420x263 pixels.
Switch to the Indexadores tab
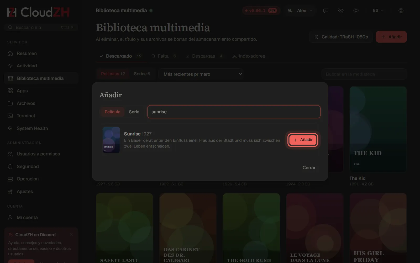coord(249,56)
